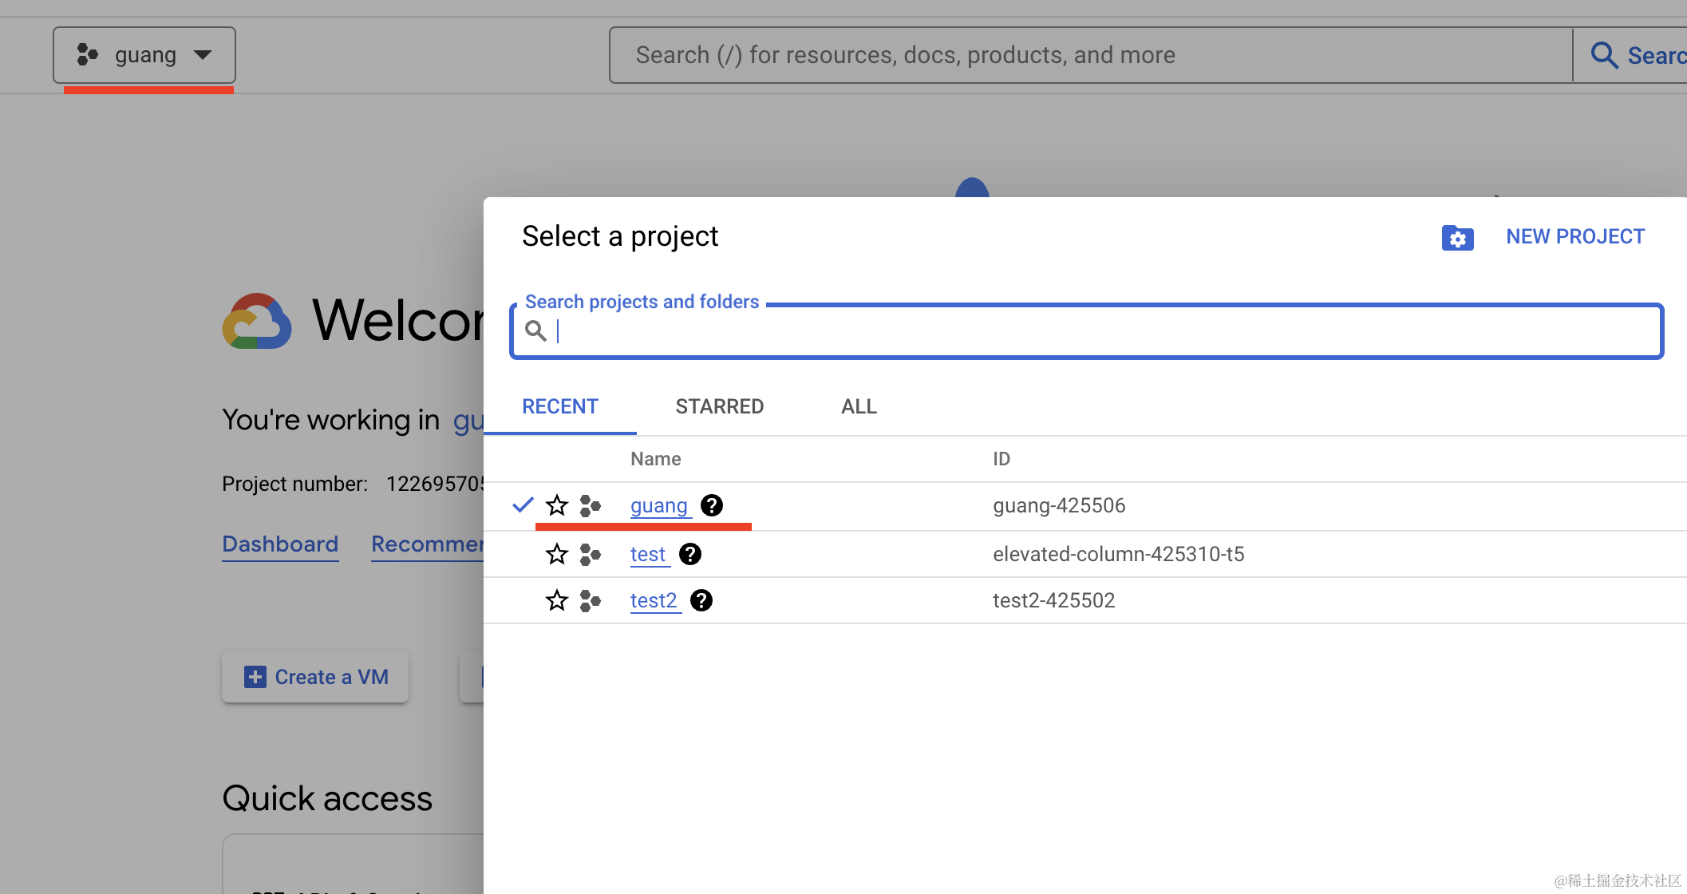The width and height of the screenshot is (1687, 894).
Task: Click help icon next to guang project
Action: click(711, 505)
